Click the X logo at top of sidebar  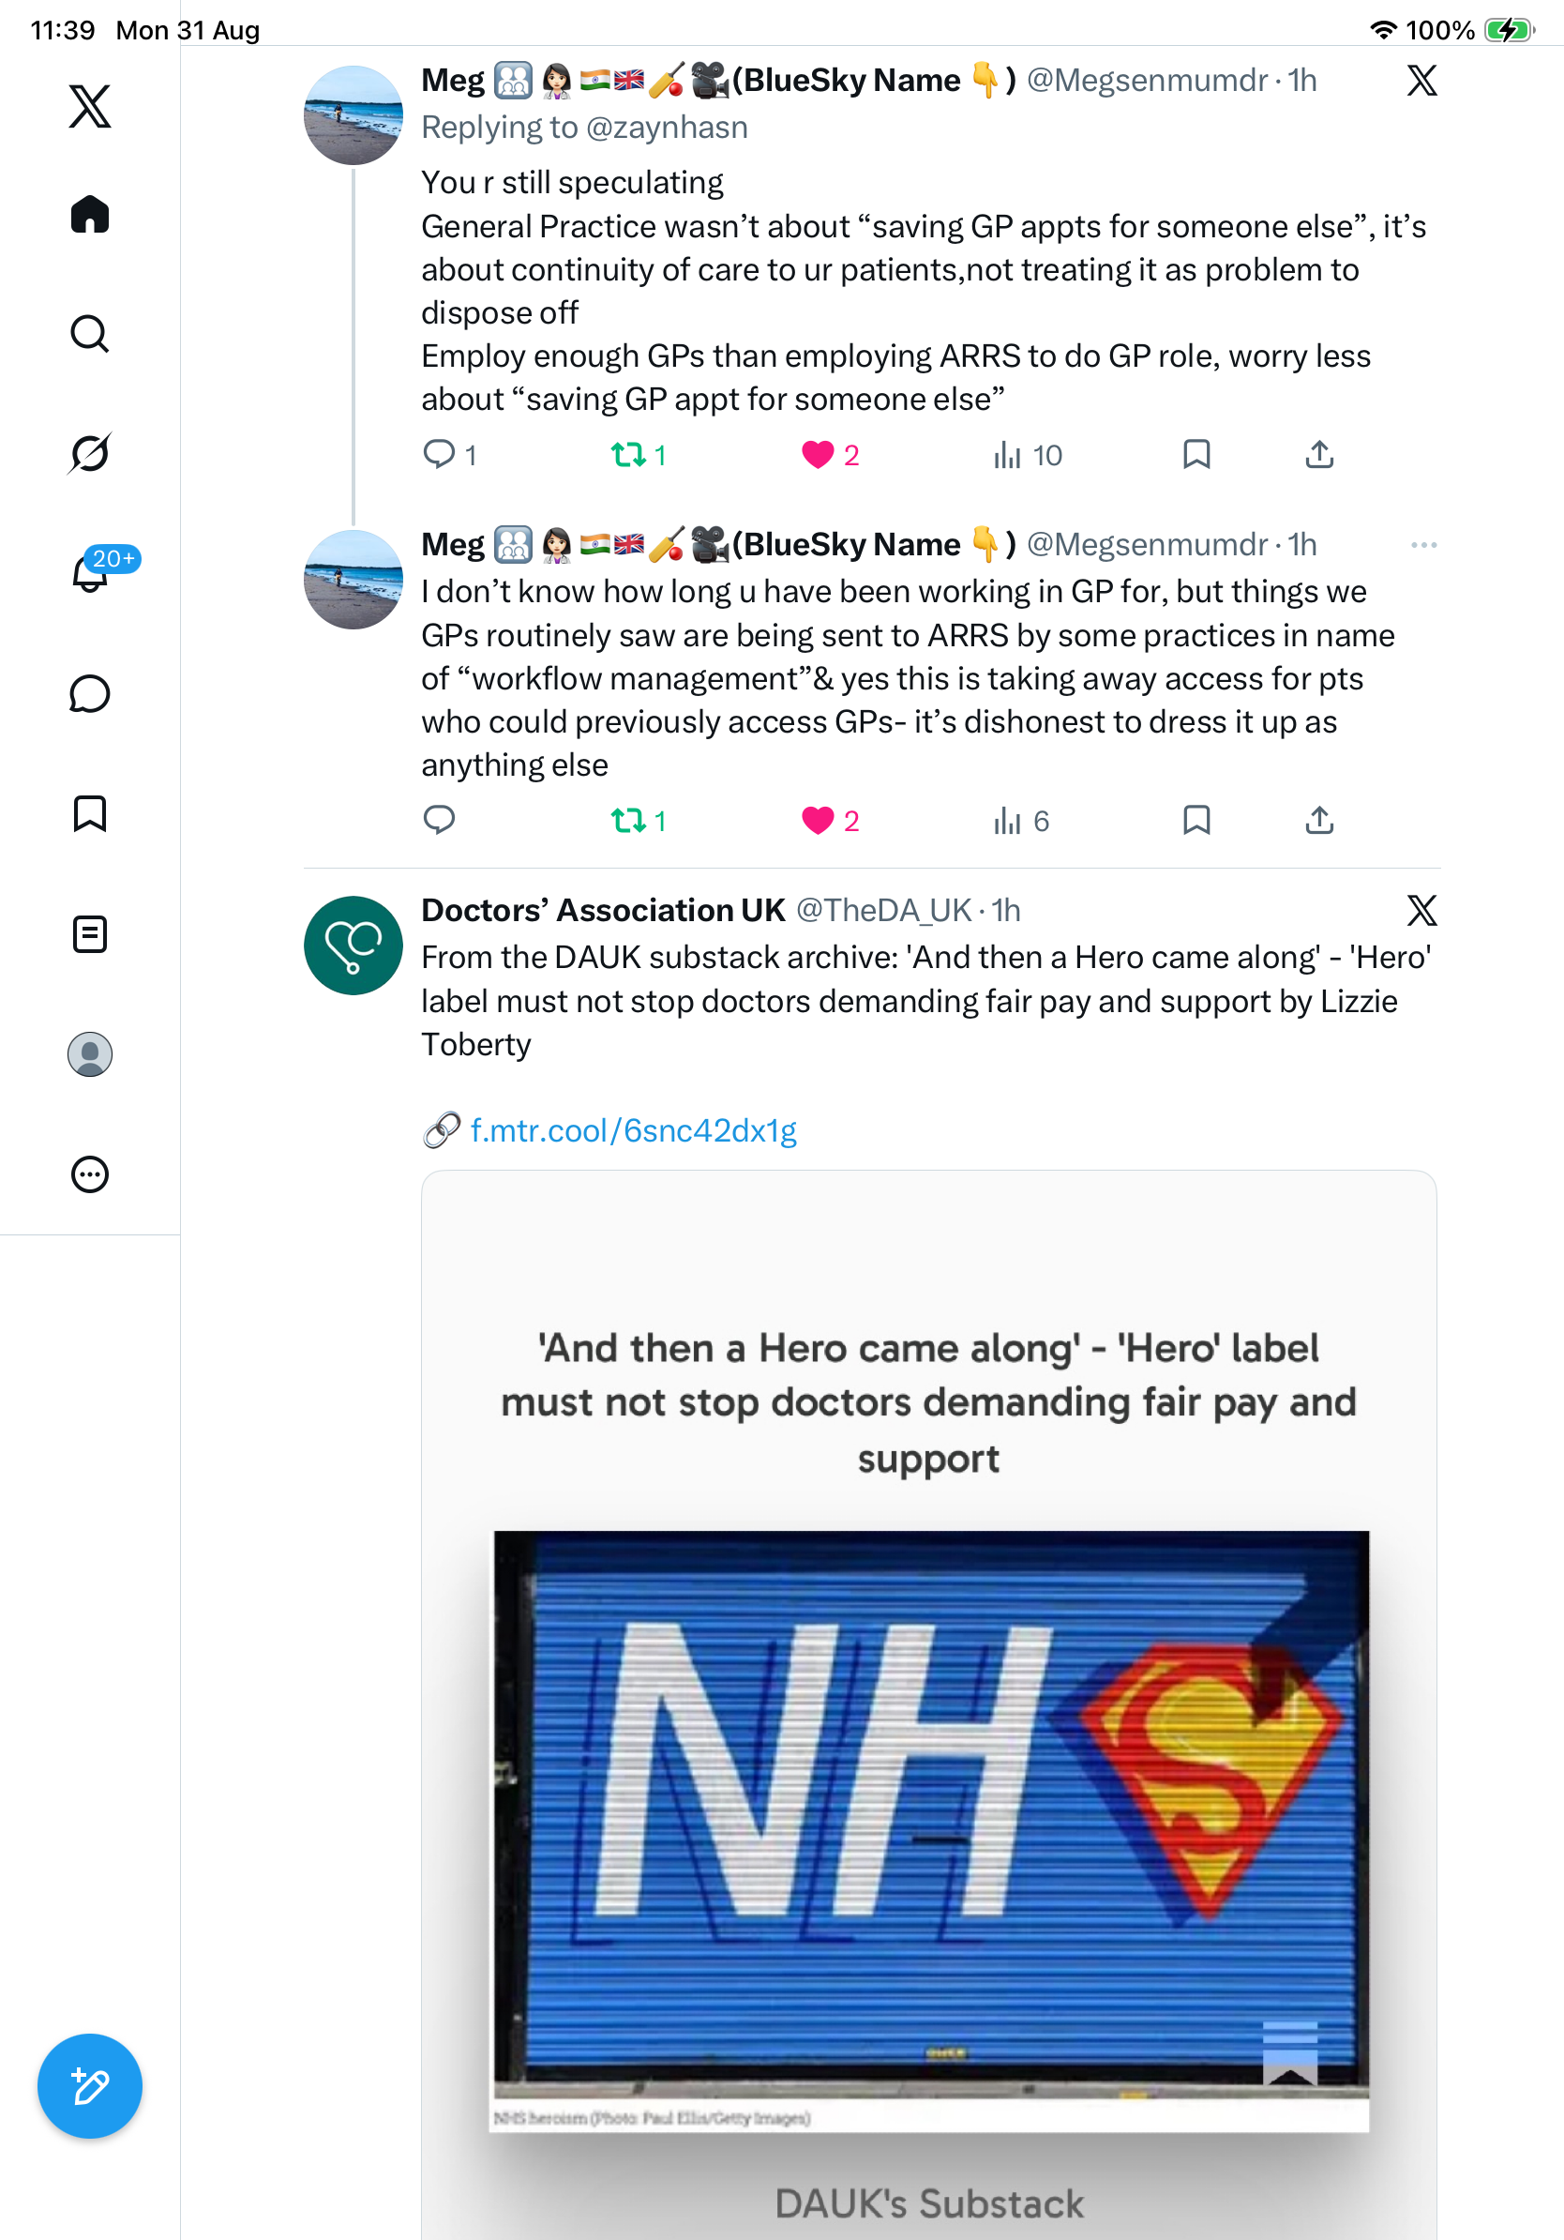(x=90, y=105)
